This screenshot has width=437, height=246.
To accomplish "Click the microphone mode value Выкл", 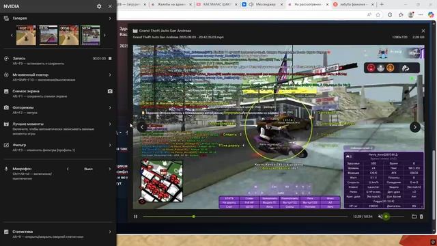I will click(89, 169).
